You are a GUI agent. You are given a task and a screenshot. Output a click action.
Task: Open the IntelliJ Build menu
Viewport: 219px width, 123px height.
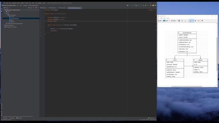click(x=27, y=3)
